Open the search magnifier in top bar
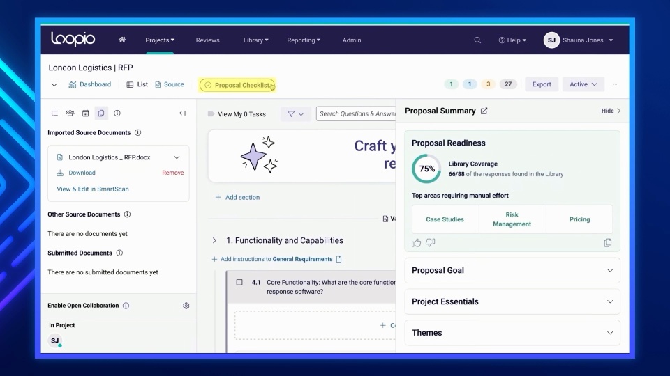The height and width of the screenshot is (376, 670). (477, 40)
